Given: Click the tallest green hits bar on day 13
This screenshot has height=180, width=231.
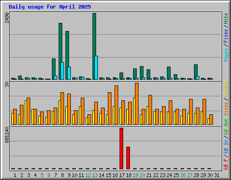Looking at the screenshot, I should pyautogui.click(x=94, y=46).
